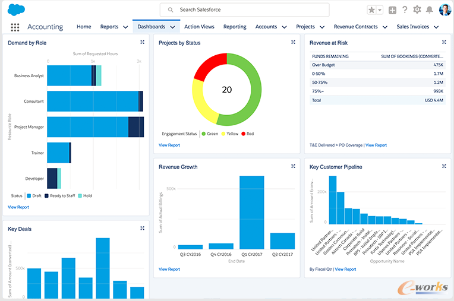Open the Action Views tab

click(x=199, y=27)
